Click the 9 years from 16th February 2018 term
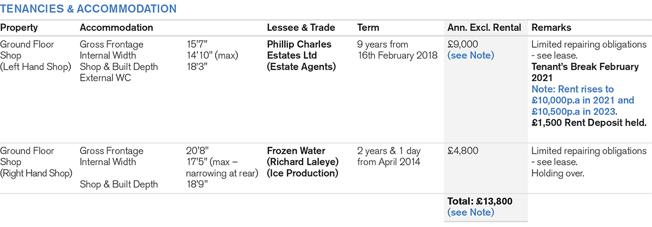Viewport: 652px width, 227px height. click(x=398, y=50)
